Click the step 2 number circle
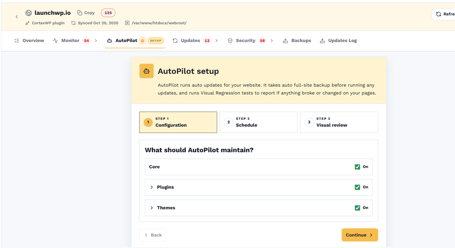 point(228,122)
